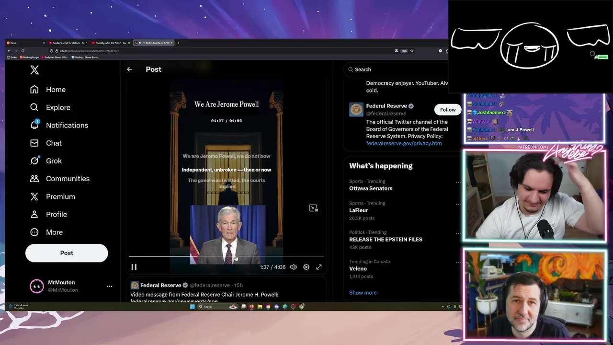Open Premium in the X sidebar

53,196
